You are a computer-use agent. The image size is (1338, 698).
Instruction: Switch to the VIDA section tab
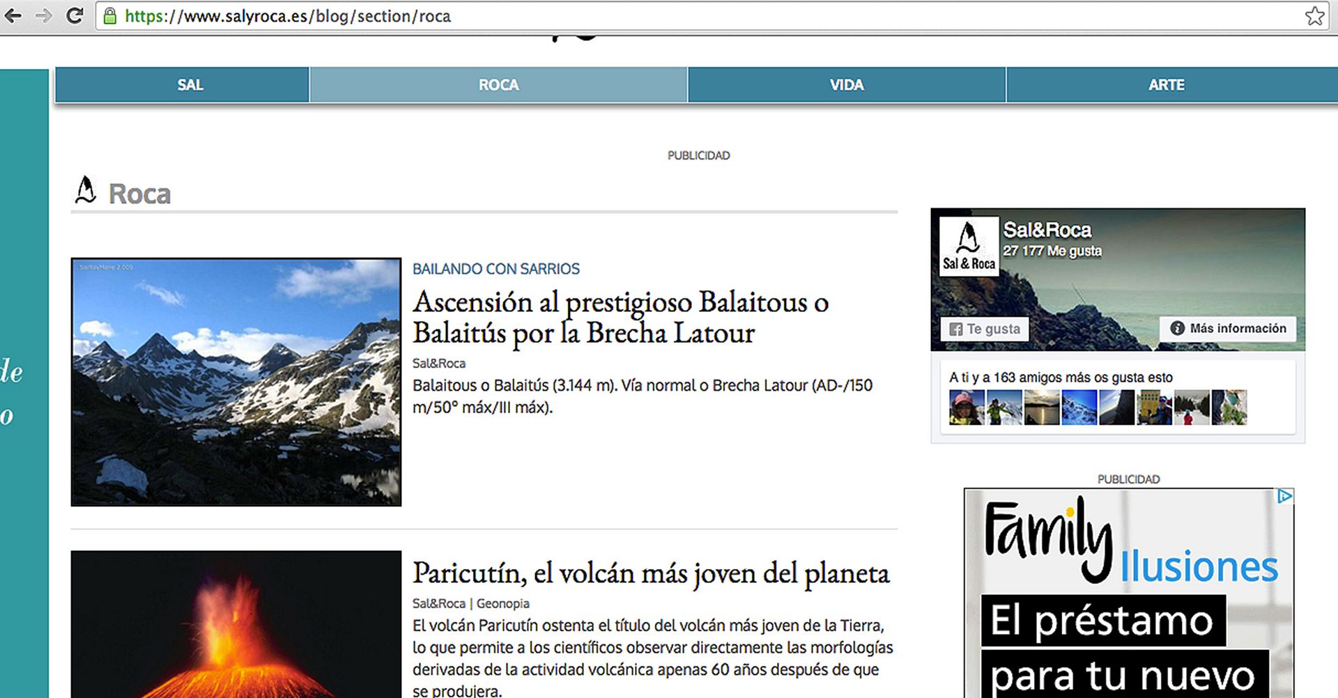[846, 85]
